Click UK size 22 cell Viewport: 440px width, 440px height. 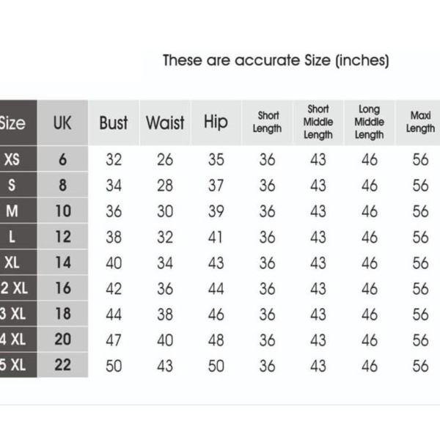click(62, 365)
